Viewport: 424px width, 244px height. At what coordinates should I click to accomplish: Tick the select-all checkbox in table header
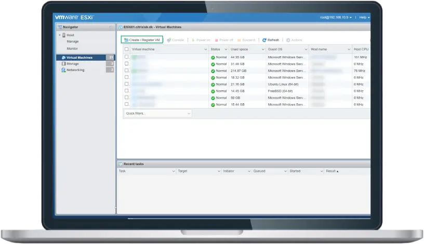tap(127, 49)
